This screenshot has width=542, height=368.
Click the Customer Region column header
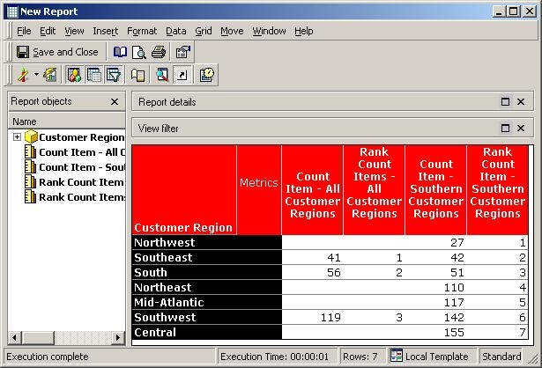pos(183,227)
